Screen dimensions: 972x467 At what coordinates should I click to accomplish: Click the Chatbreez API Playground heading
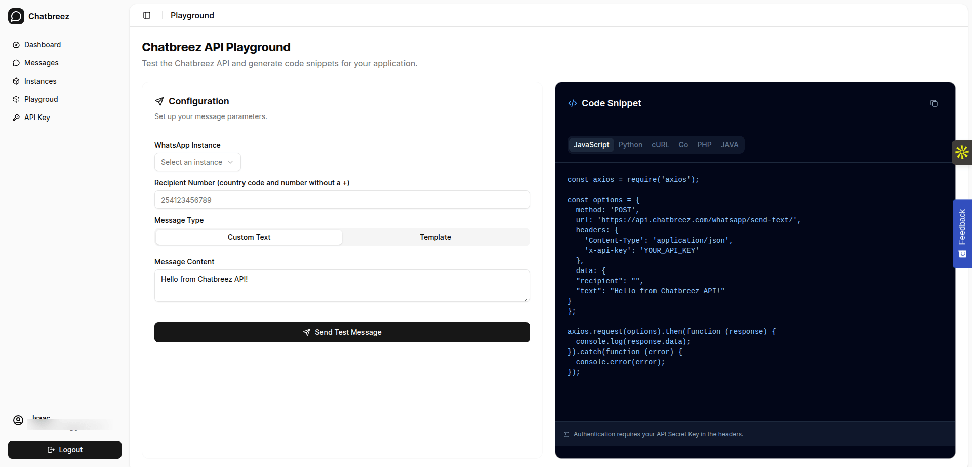(216, 47)
